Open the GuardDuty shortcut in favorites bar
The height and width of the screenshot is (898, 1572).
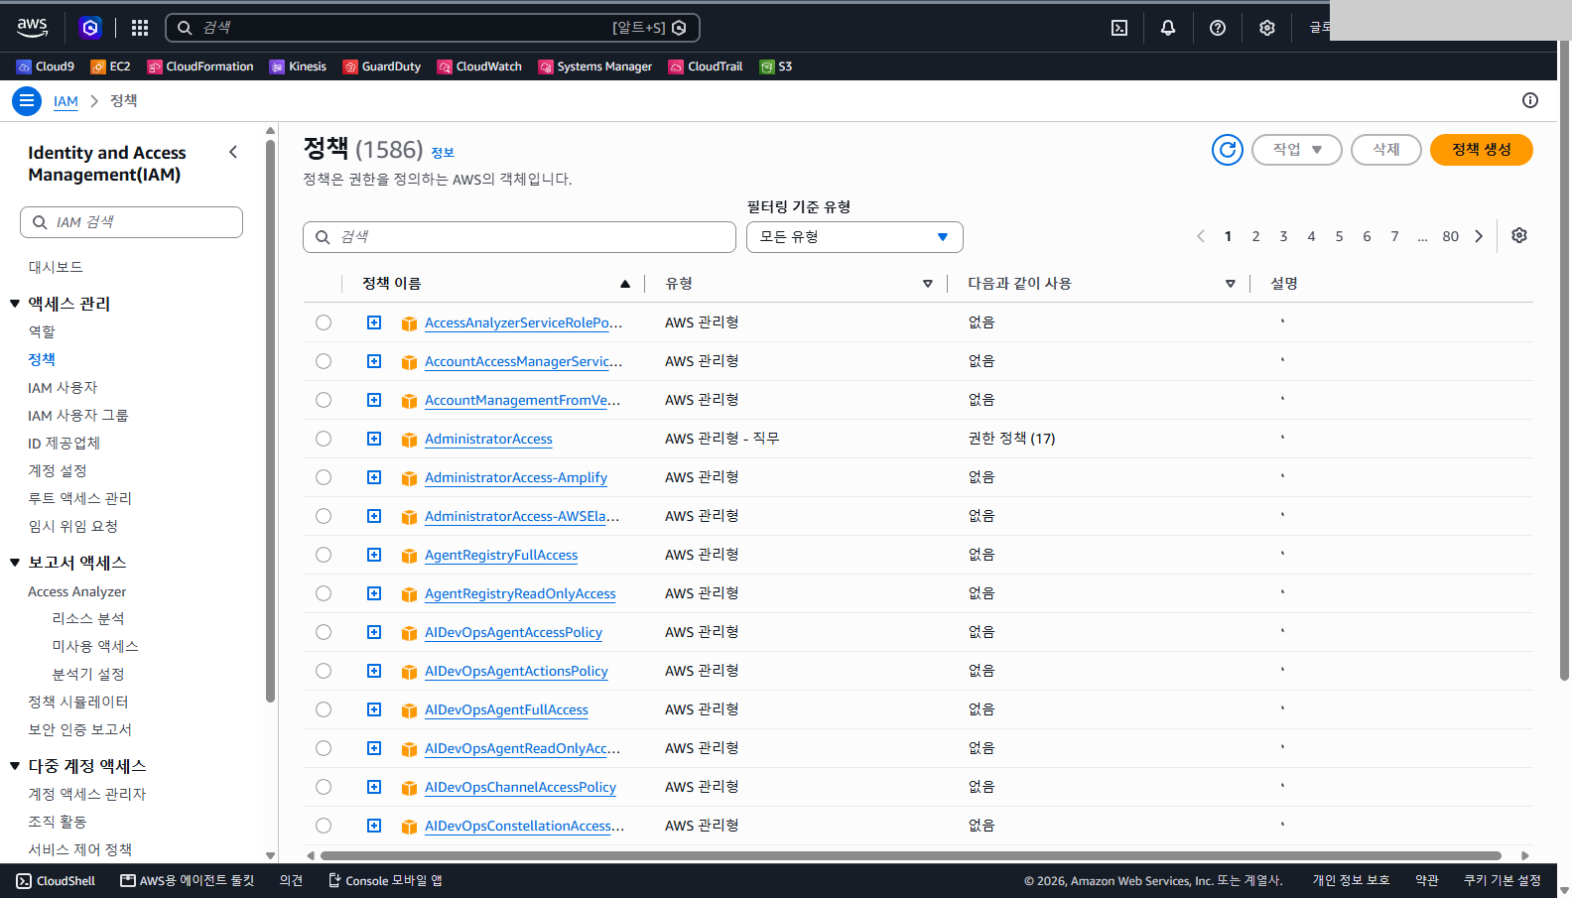[382, 66]
